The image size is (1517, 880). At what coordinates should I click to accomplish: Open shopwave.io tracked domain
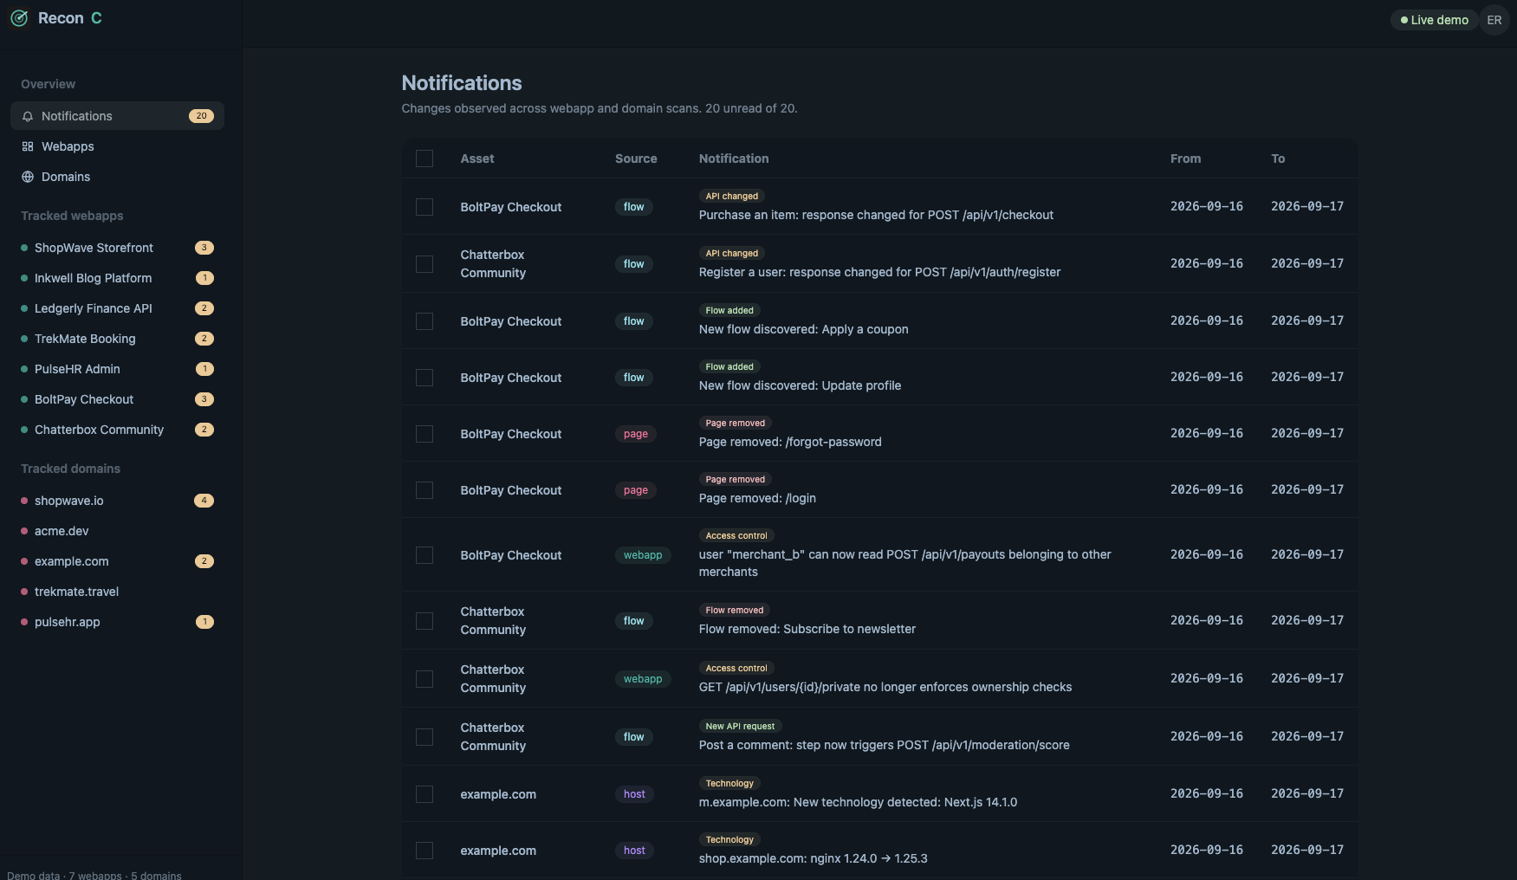point(117,501)
